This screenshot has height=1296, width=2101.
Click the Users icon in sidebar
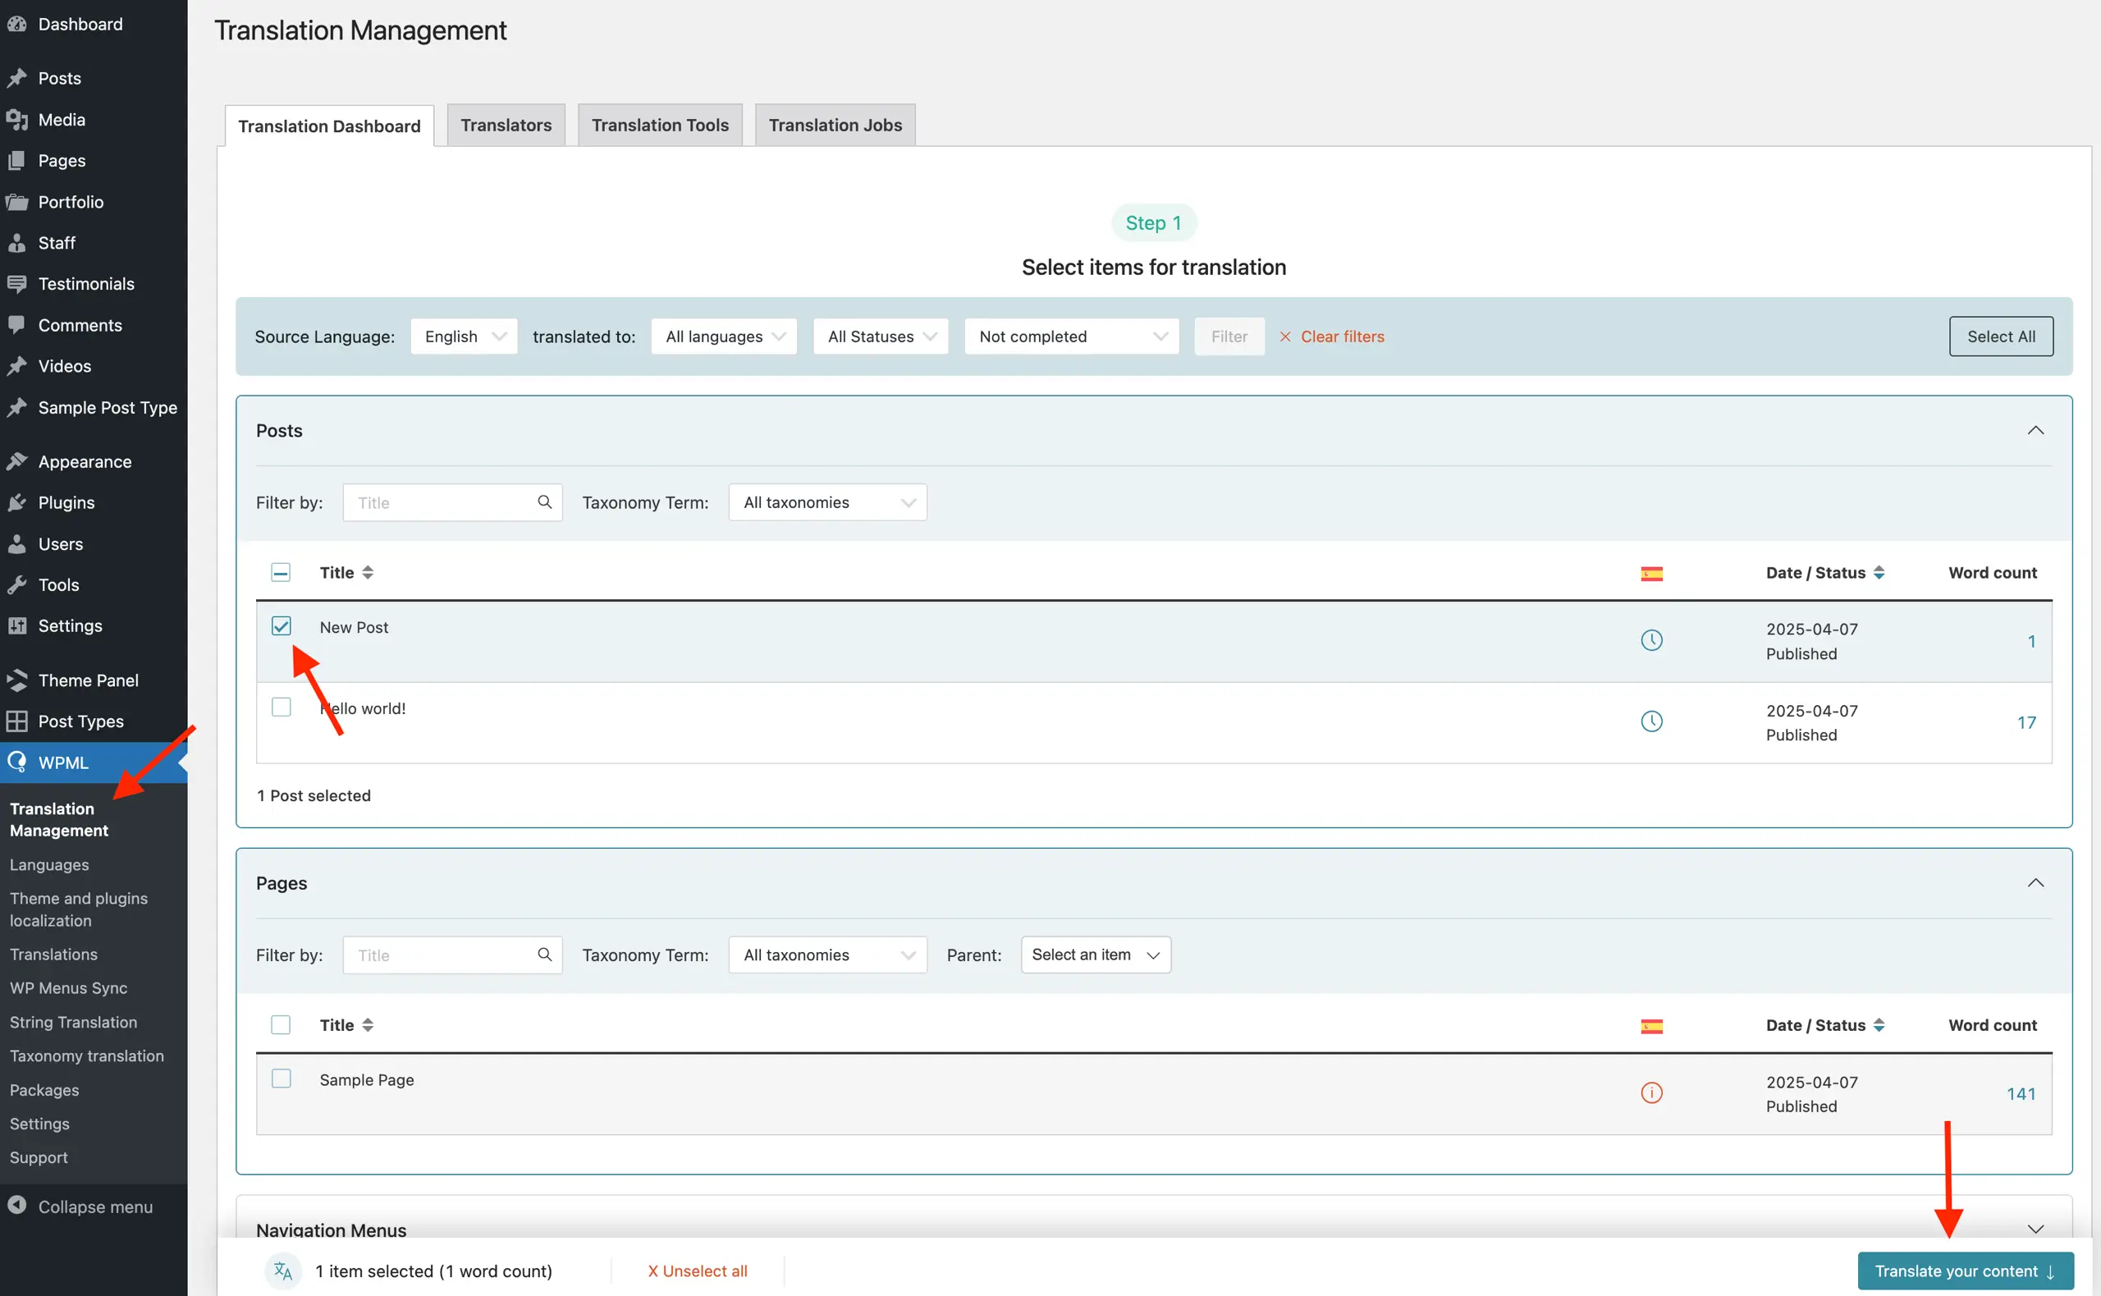(x=17, y=543)
